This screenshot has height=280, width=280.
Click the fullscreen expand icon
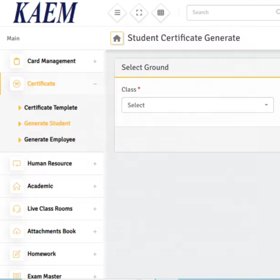139,13
